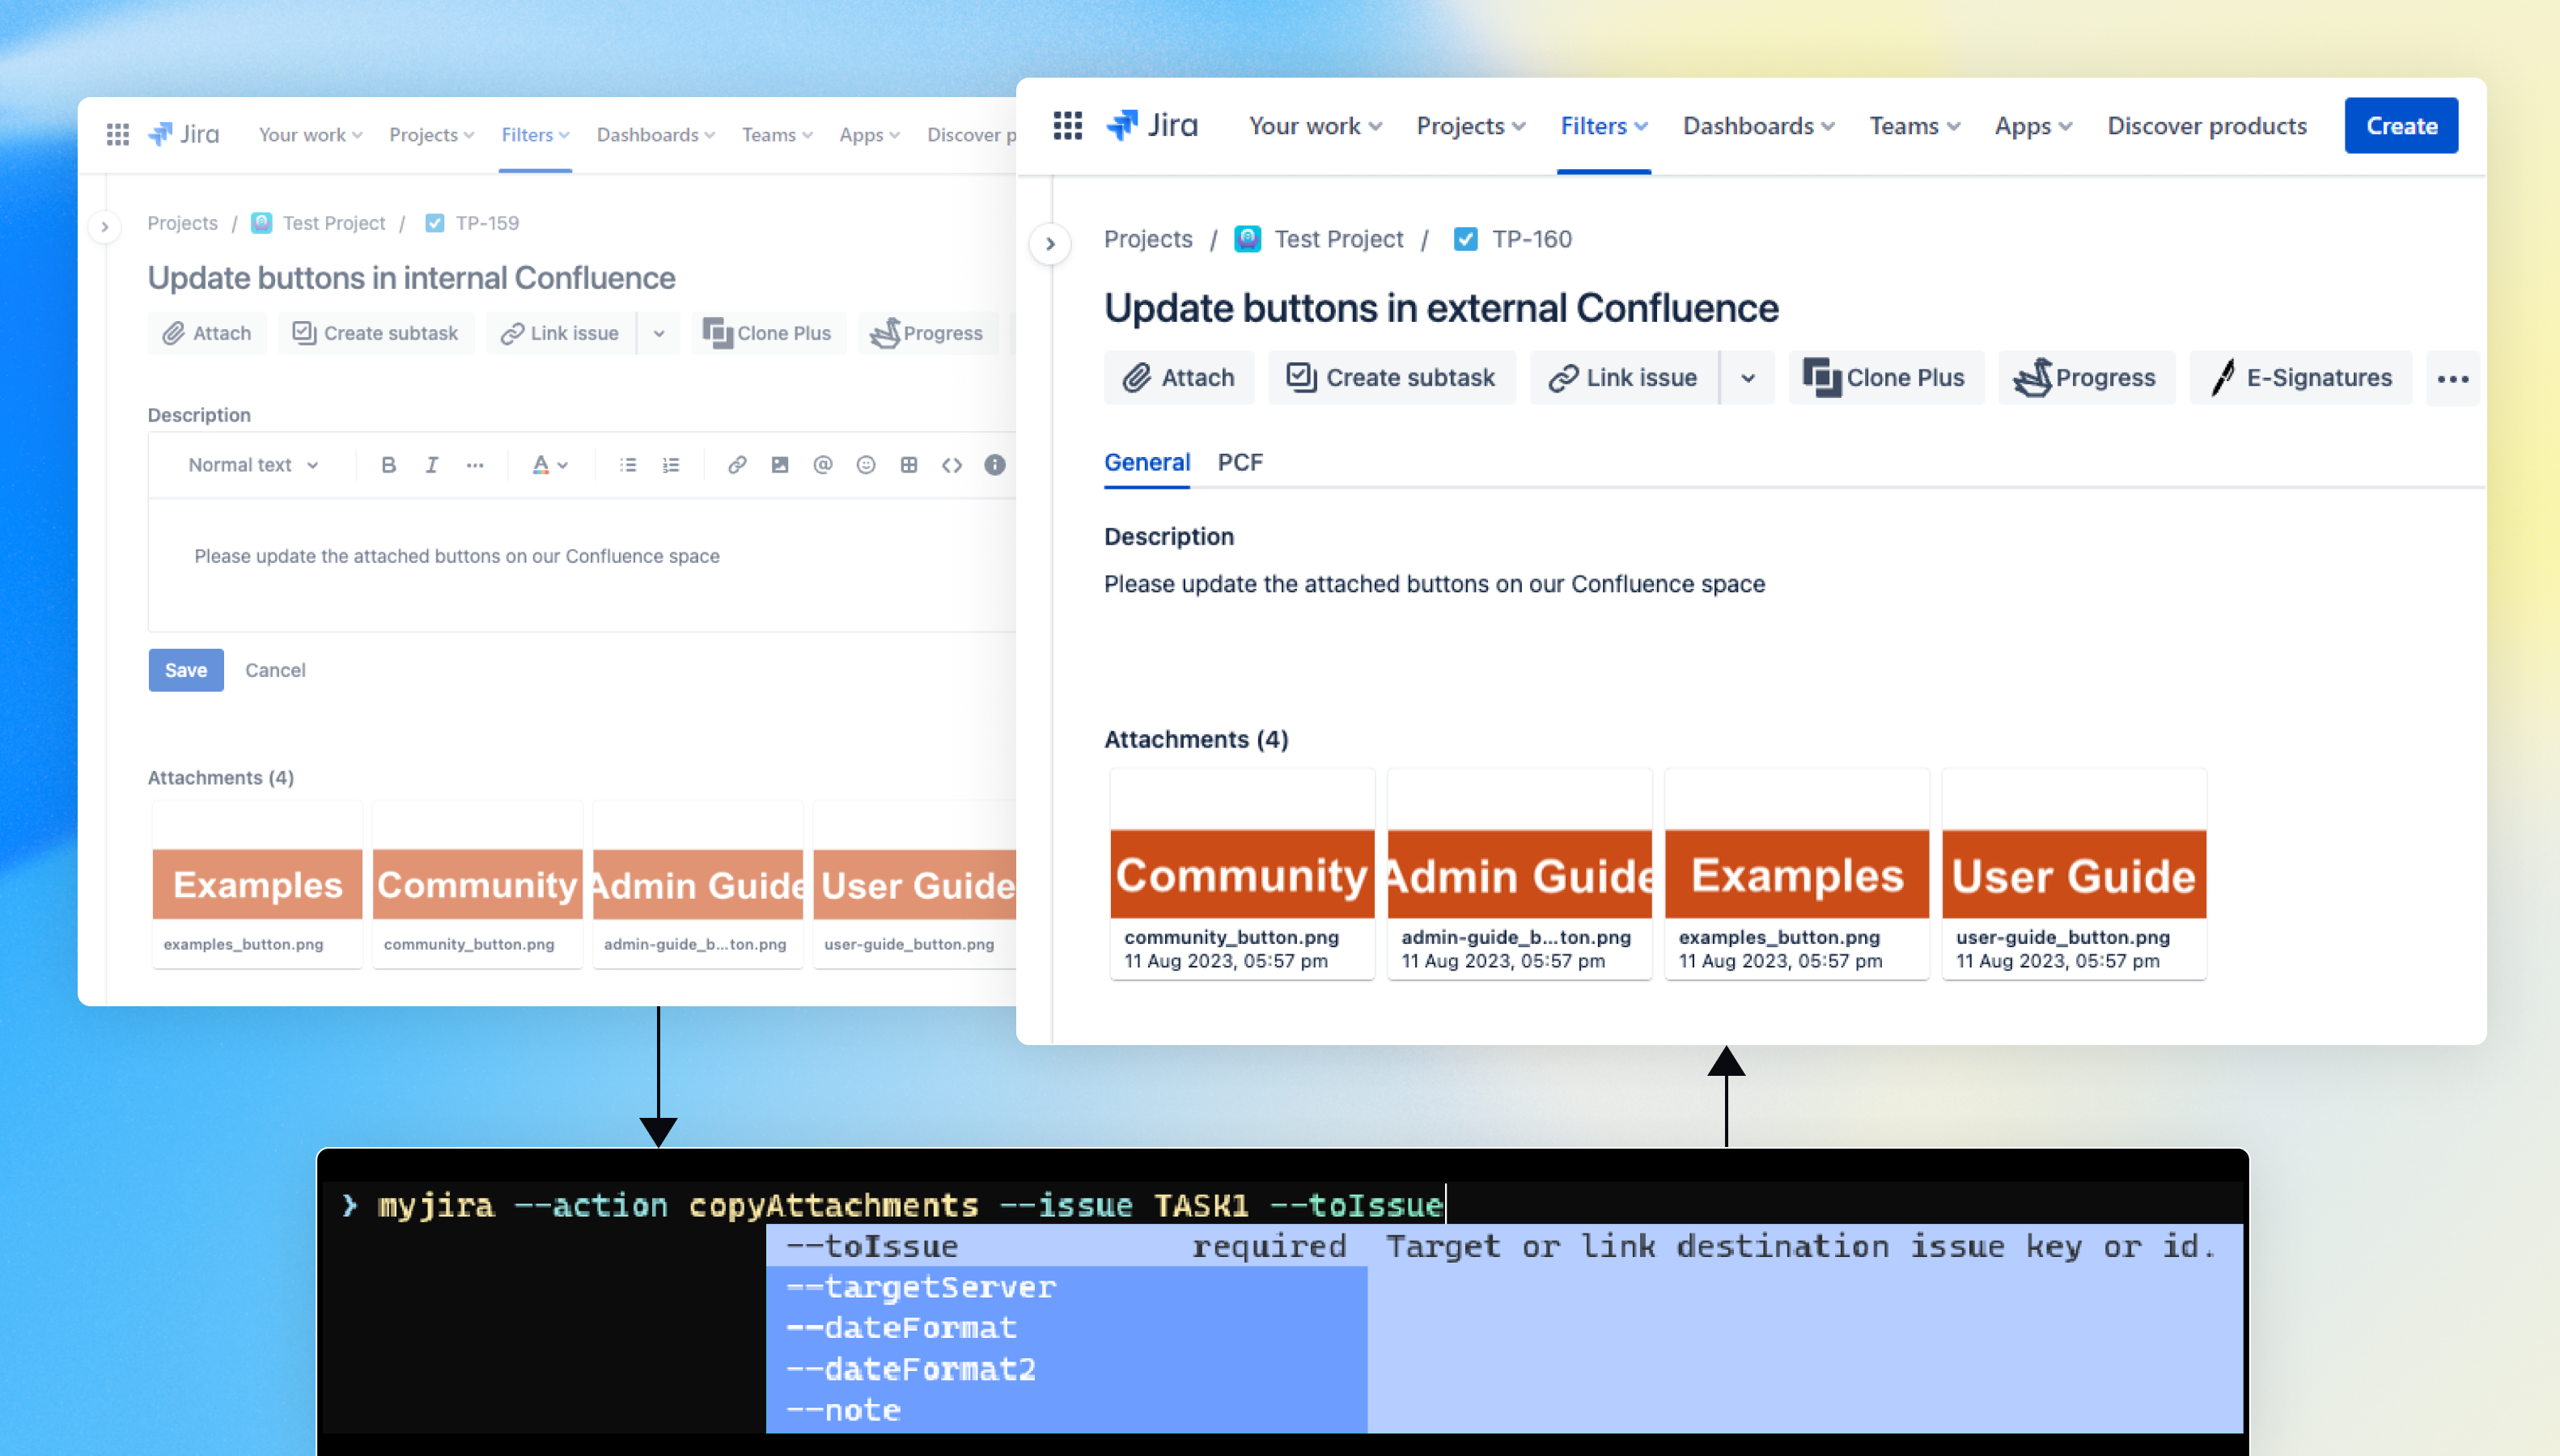Switch to the PCF tab

coord(1240,462)
